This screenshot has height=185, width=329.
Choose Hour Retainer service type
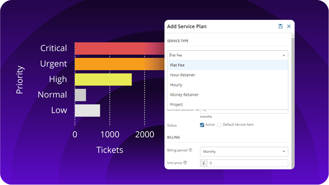click(183, 75)
